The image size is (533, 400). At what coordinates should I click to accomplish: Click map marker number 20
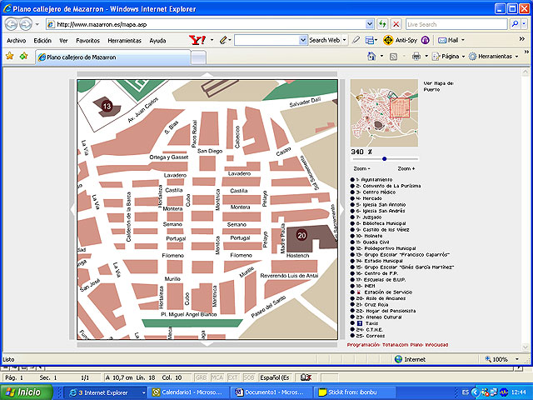click(301, 235)
